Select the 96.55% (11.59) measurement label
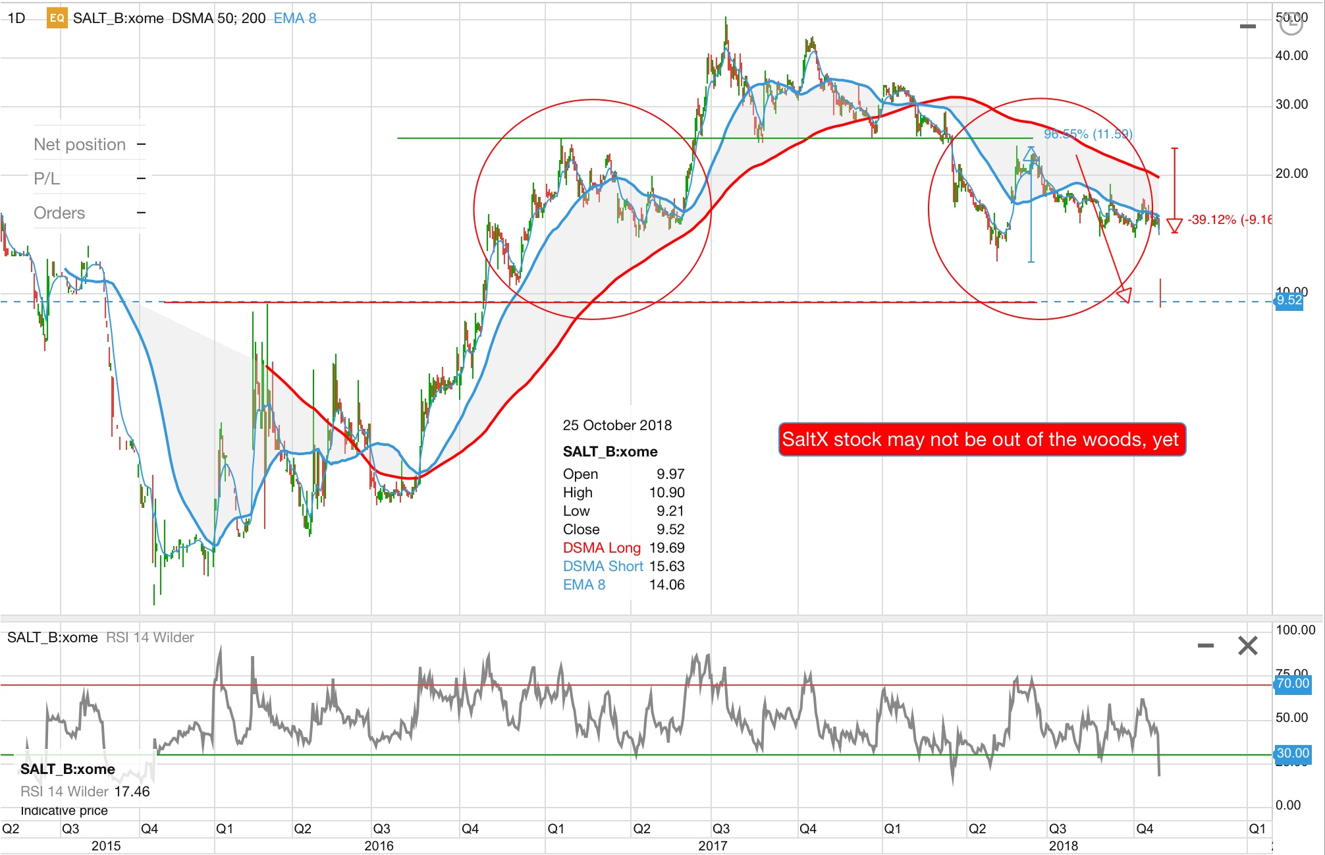The image size is (1325, 855). 1088,134
